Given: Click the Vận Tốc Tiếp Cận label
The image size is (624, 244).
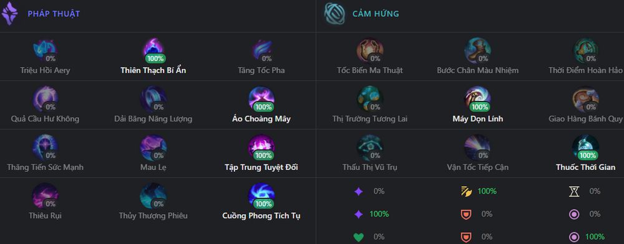Looking at the screenshot, I should (x=477, y=167).
